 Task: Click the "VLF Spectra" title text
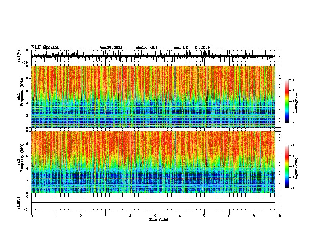coord(45,47)
